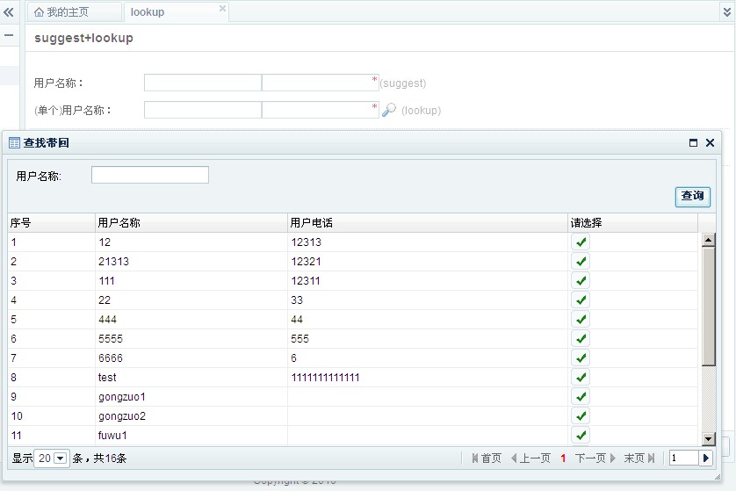The width and height of the screenshot is (736, 491).
Task: Focus the dialog 用户名称 search field
Action: 150,175
